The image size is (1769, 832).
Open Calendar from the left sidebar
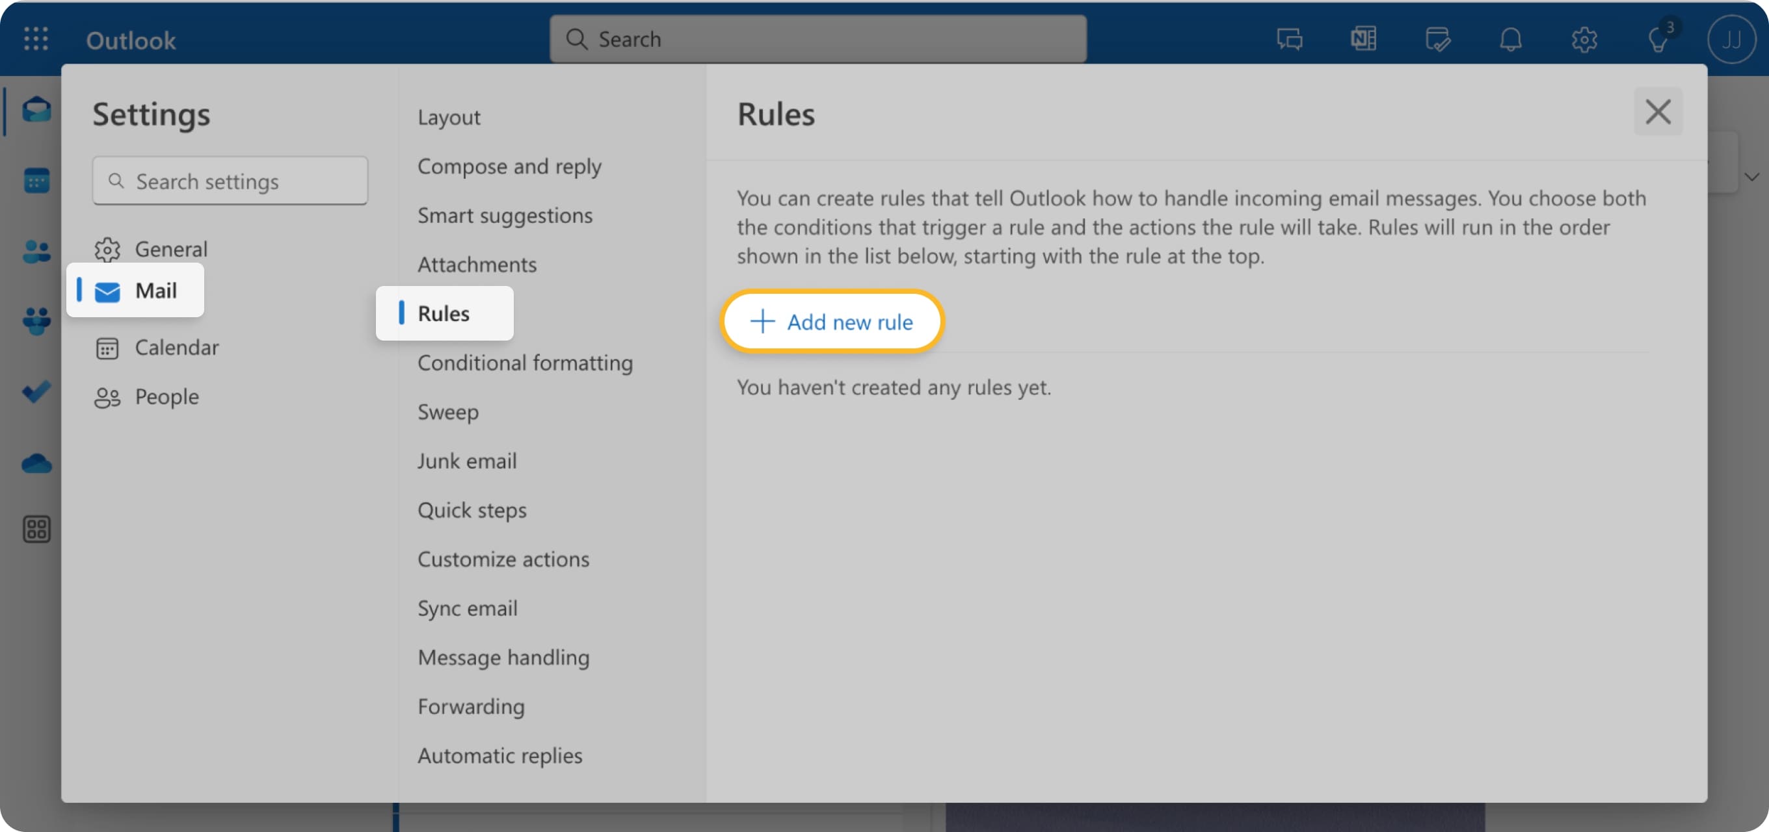pyautogui.click(x=36, y=180)
